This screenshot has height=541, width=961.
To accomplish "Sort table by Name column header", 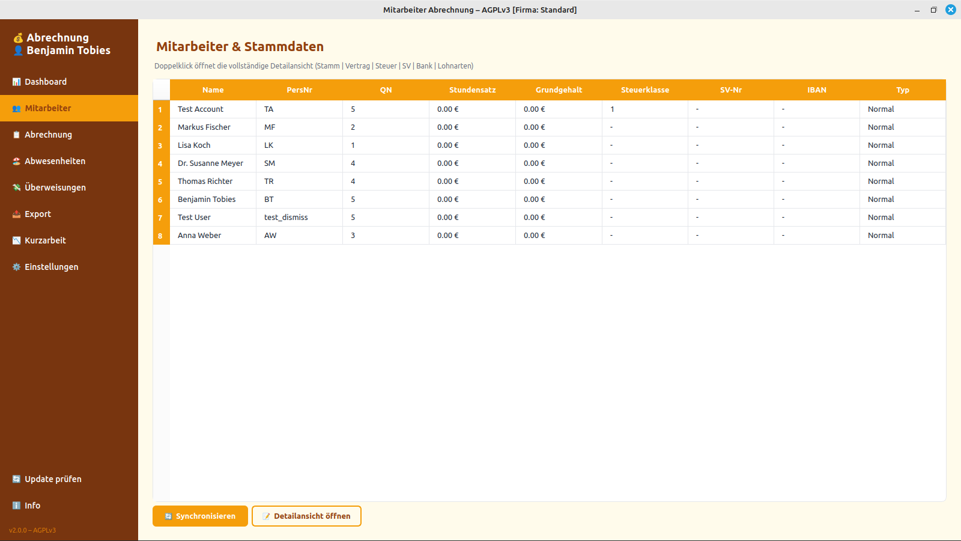I will click(213, 90).
